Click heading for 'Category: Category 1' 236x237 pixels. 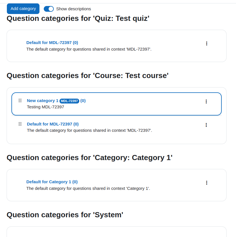tap(90, 158)
